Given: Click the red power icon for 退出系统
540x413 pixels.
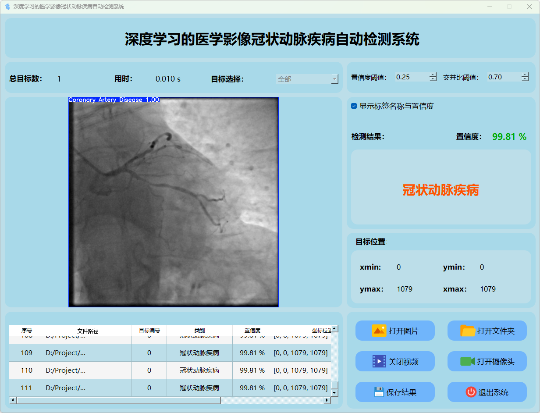Looking at the screenshot, I should (x=471, y=392).
